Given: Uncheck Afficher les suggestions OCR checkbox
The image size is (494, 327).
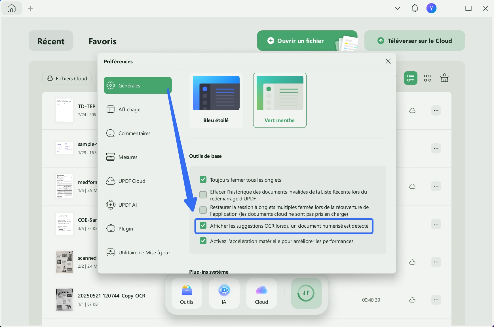Looking at the screenshot, I should click(x=203, y=225).
